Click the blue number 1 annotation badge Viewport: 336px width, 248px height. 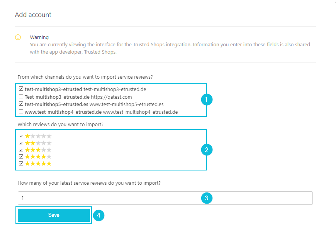pyautogui.click(x=207, y=100)
